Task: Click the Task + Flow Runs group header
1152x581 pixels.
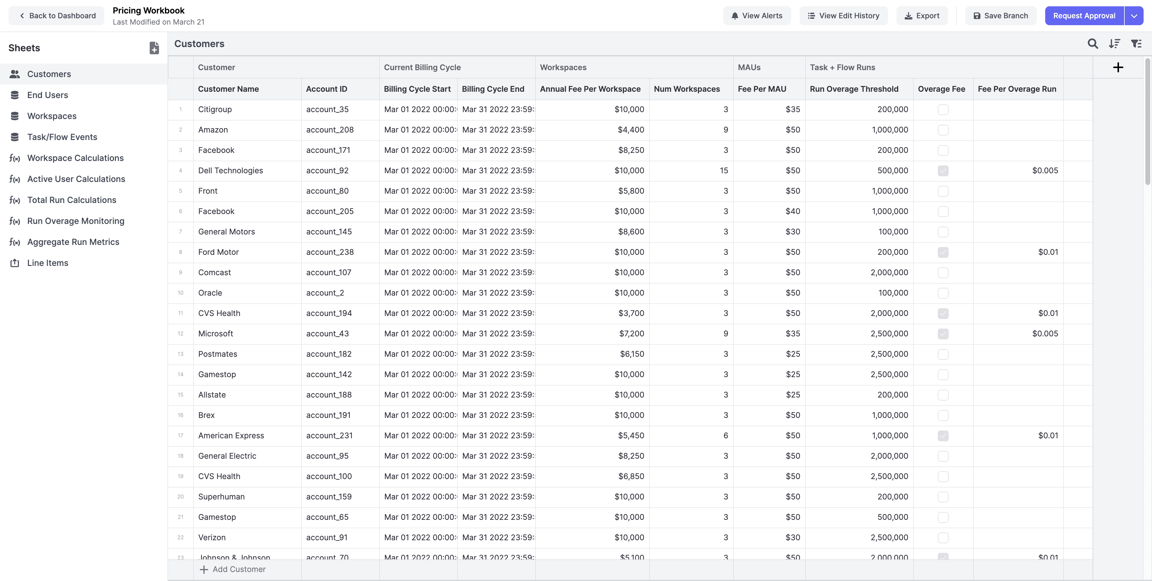Action: (x=934, y=67)
